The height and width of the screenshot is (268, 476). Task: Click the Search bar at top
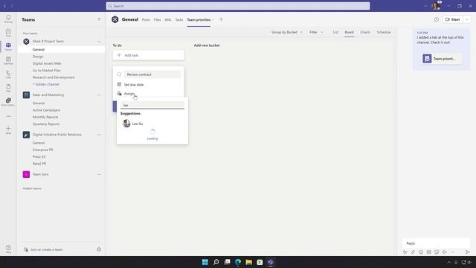pos(238,6)
